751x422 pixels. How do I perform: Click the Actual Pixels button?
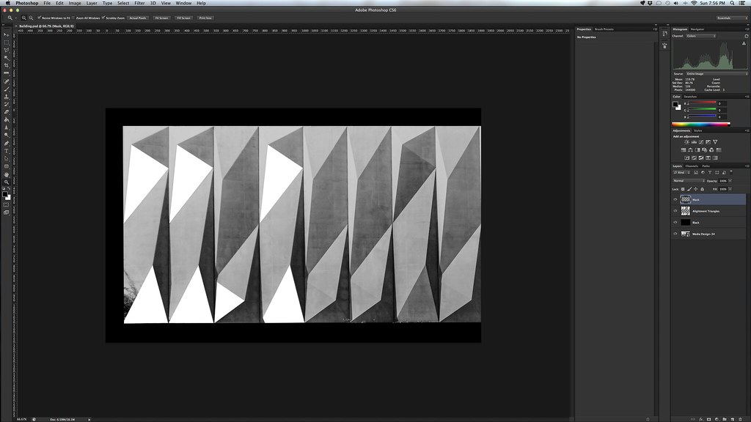(137, 17)
